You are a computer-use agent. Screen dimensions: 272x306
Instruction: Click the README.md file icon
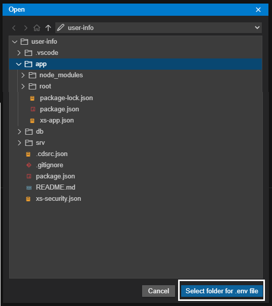(29, 188)
